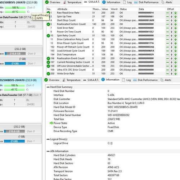
Task: Click minus icon on Power off Retract Cycle Count row
Action: tap(167, 47)
